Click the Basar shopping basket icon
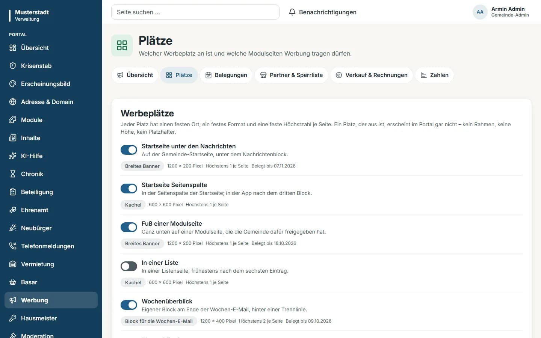The width and height of the screenshot is (541, 338). coord(13,282)
